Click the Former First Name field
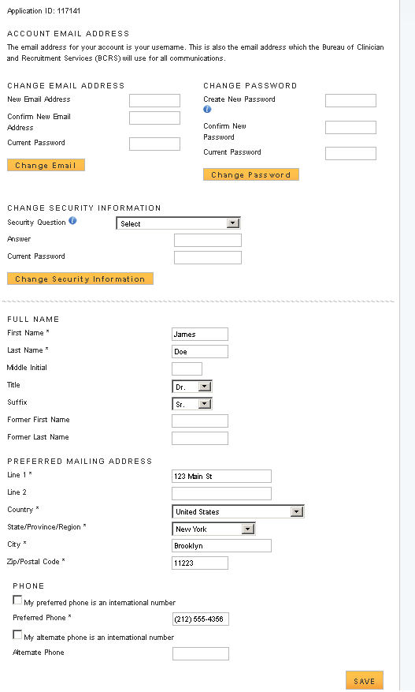Image resolution: width=415 pixels, height=692 pixels. (200, 421)
